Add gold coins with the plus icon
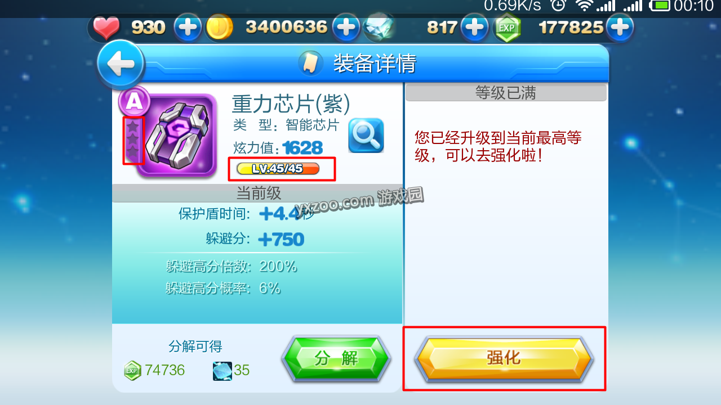The height and width of the screenshot is (405, 721). pos(346,28)
